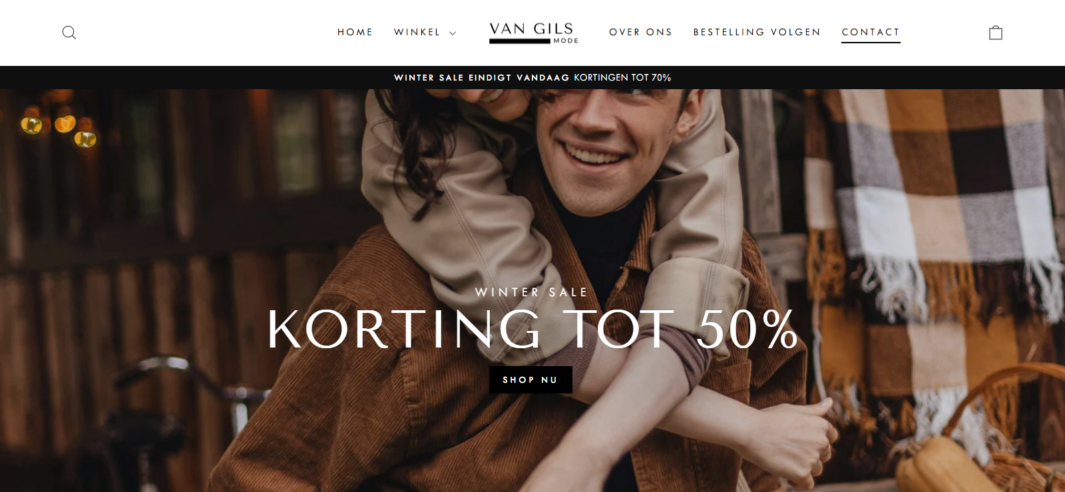Click the glowing string lights in hero image

point(59,128)
